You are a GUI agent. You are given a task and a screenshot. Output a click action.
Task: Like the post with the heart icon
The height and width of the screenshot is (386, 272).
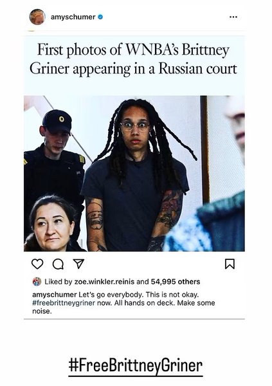[37, 264]
